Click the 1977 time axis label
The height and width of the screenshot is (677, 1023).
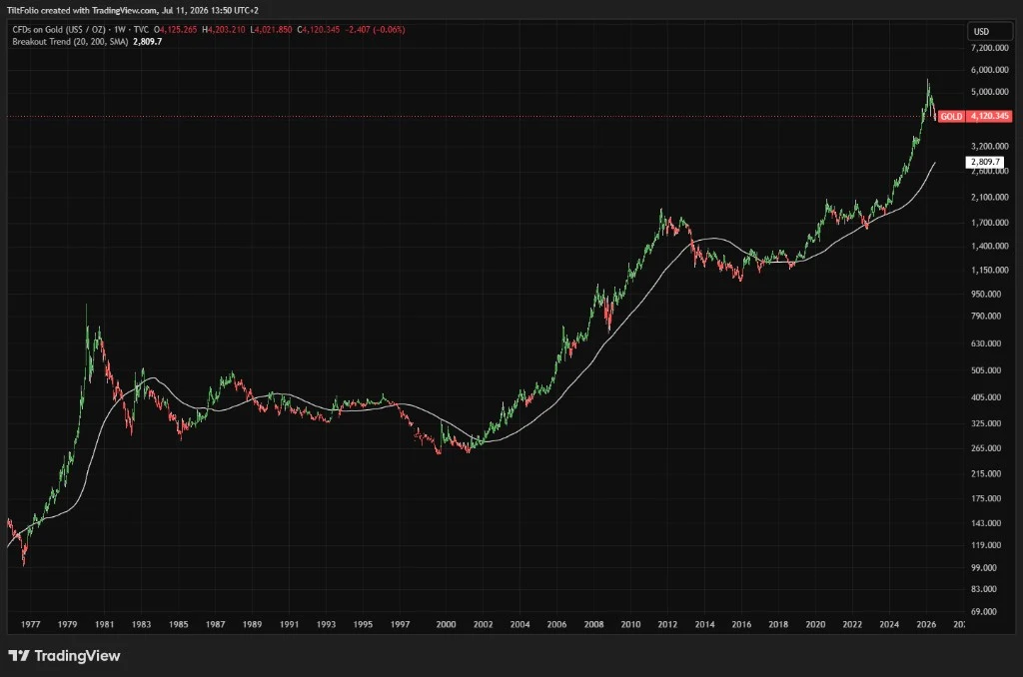coord(31,624)
